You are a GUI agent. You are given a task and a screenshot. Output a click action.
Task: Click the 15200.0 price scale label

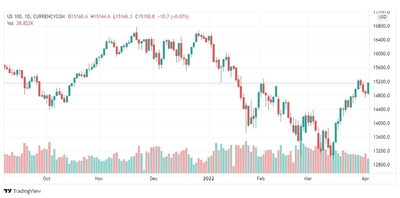[x=381, y=82]
